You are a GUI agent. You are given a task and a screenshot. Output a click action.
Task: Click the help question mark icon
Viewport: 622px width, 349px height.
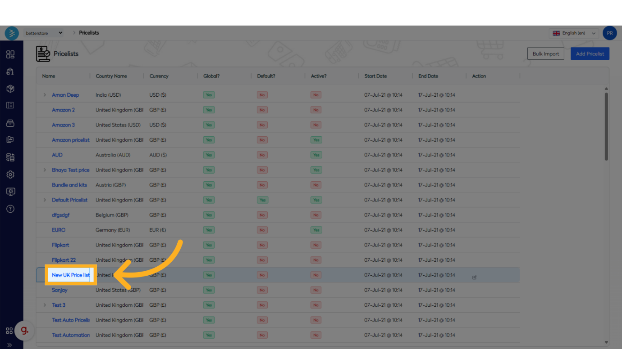(x=10, y=209)
